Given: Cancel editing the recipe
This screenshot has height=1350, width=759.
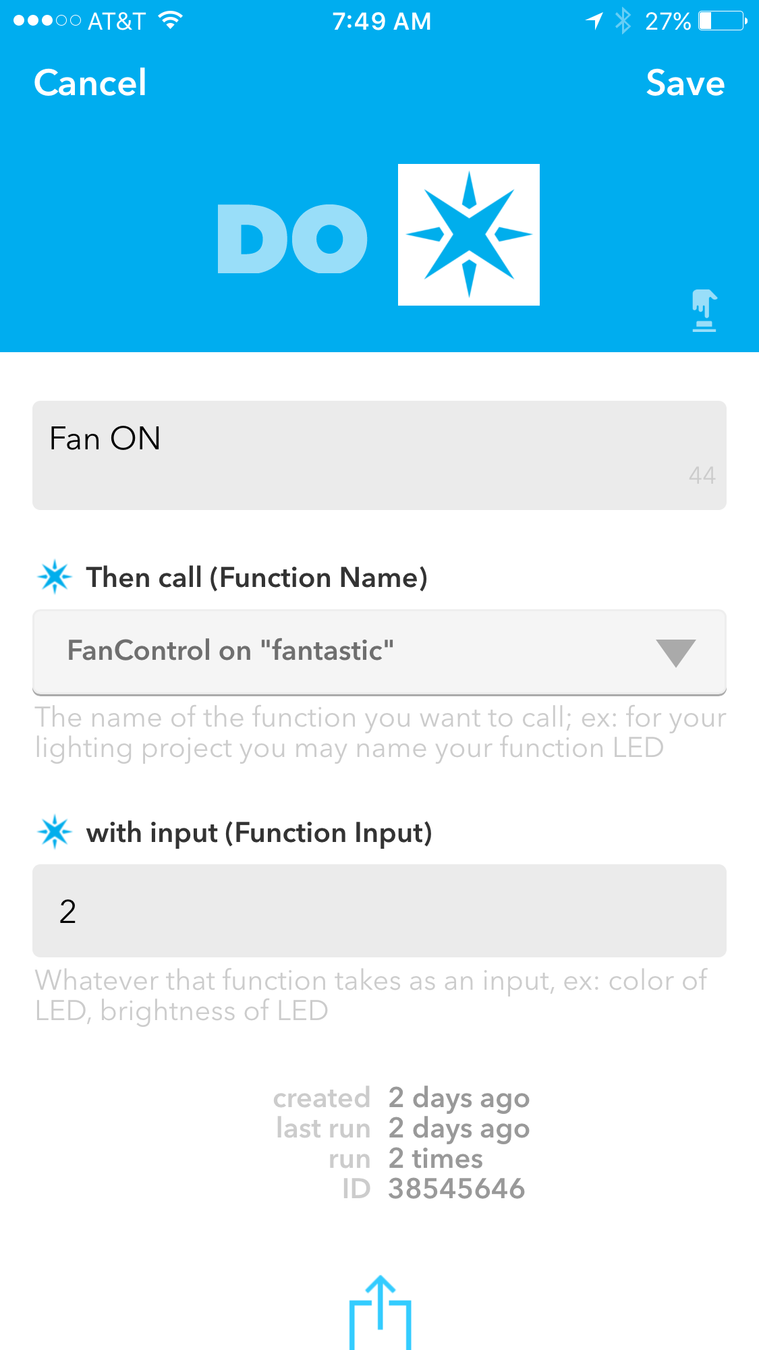Looking at the screenshot, I should click(x=90, y=83).
